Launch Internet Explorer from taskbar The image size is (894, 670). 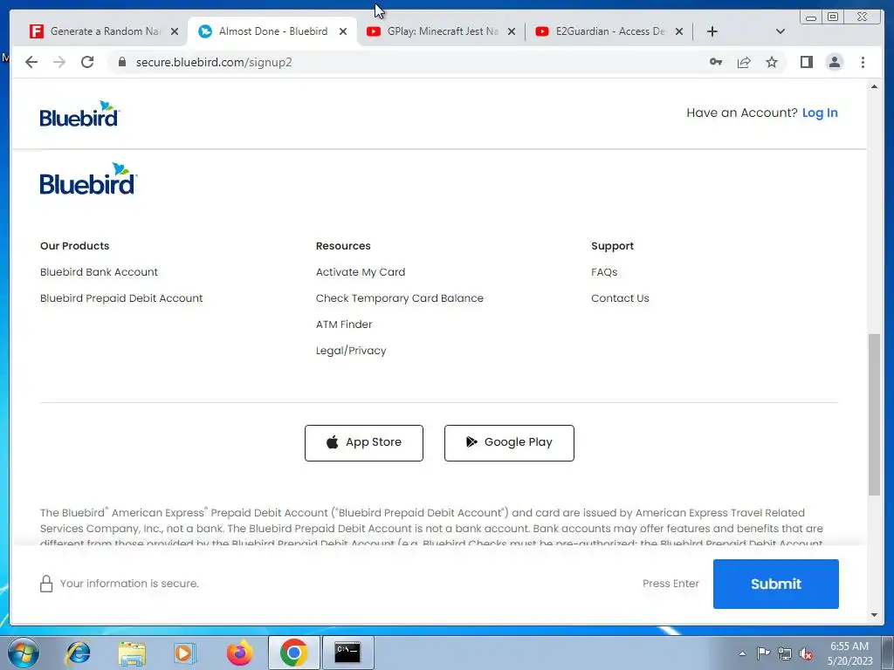(78, 653)
